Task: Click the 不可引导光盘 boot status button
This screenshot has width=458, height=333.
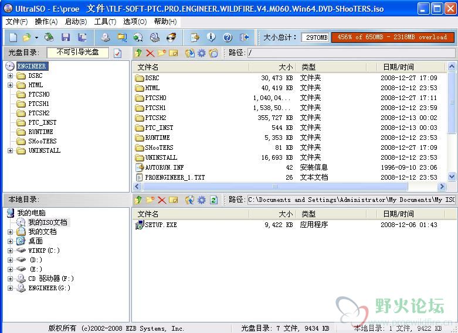Action: click(x=77, y=53)
